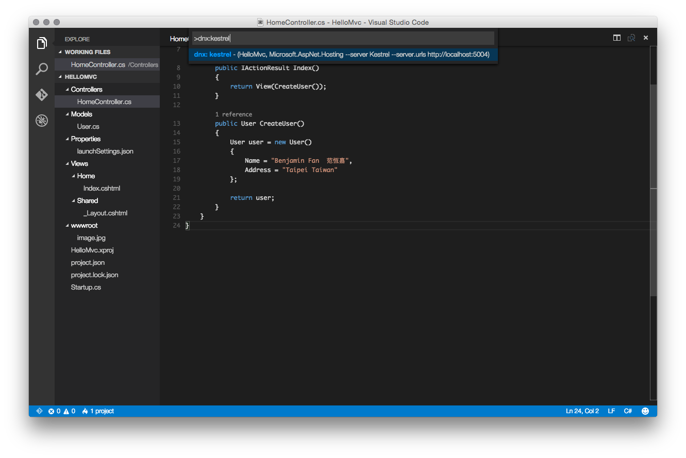Image resolution: width=686 pixels, height=458 pixels.
Task: Click the LF line ending indicator
Action: (x=611, y=411)
